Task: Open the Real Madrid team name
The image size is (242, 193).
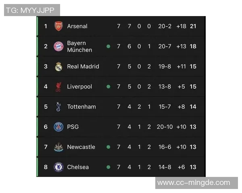Action: (83, 66)
